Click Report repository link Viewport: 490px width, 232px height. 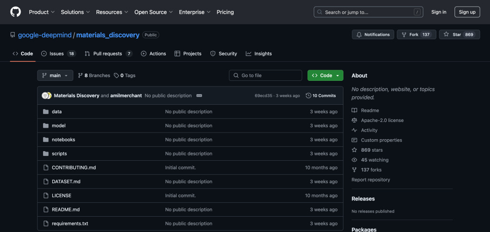click(x=371, y=180)
